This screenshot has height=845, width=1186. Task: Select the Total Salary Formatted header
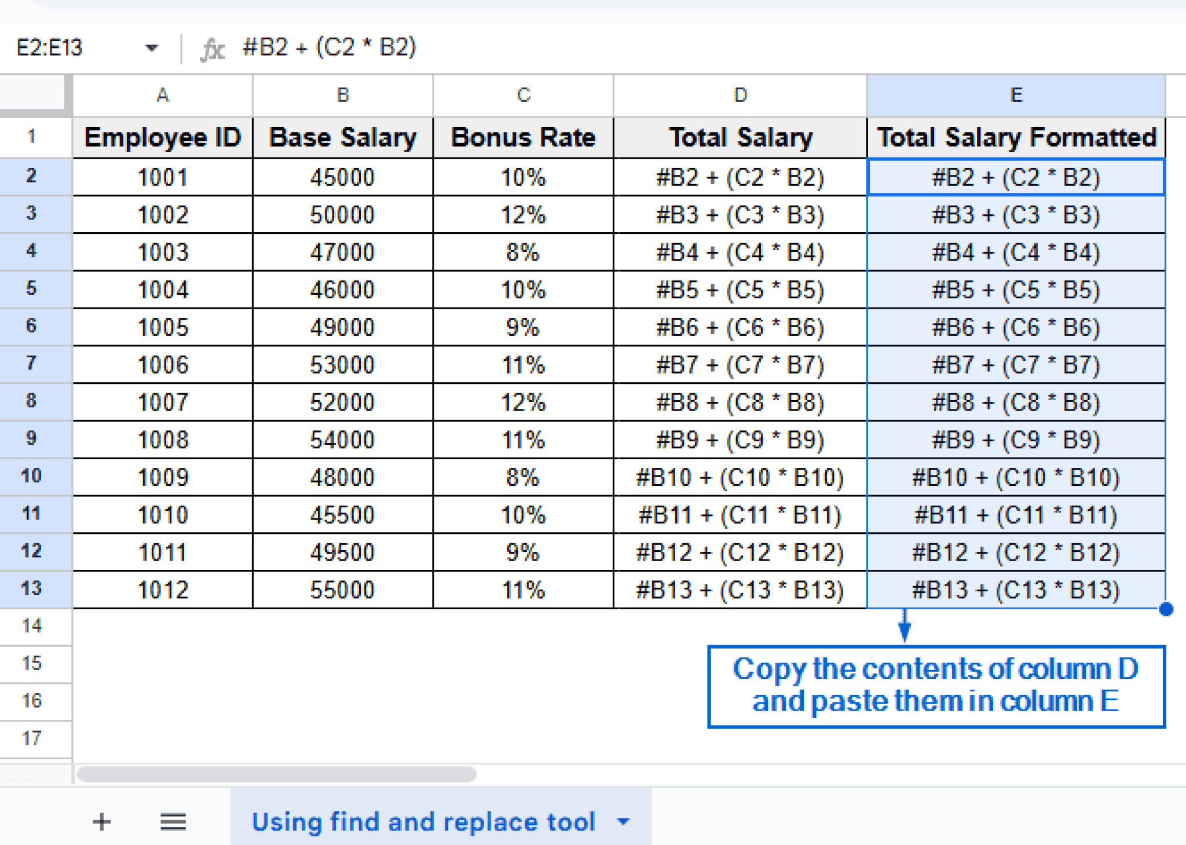[1016, 137]
